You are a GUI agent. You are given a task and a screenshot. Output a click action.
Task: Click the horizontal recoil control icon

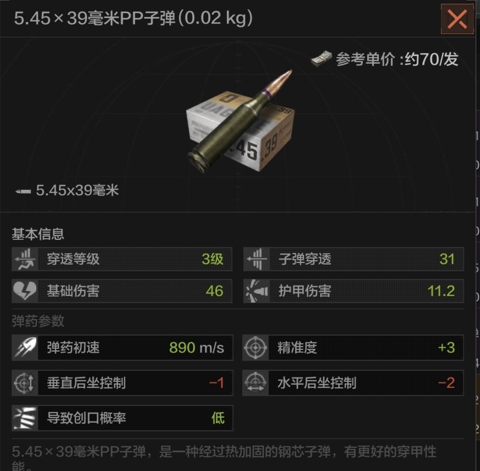tap(255, 383)
